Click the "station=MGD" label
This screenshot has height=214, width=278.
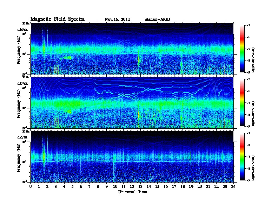(x=158, y=20)
